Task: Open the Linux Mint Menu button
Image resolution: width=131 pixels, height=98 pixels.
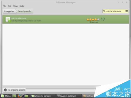Action: [x=6, y=96]
